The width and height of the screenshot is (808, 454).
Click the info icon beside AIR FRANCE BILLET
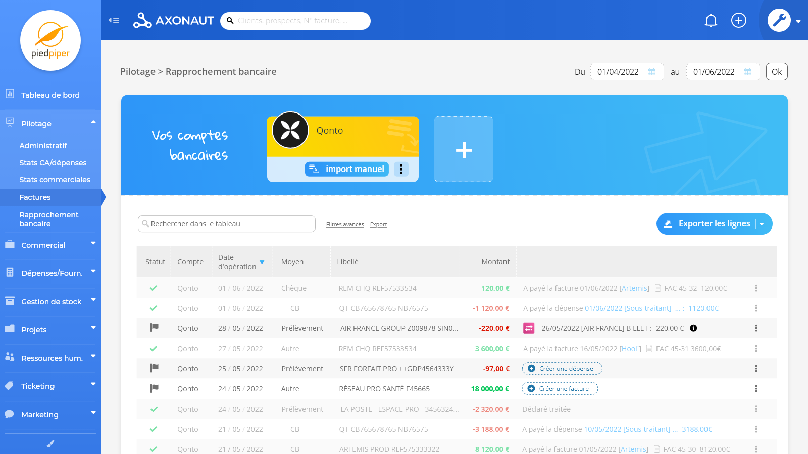(693, 328)
